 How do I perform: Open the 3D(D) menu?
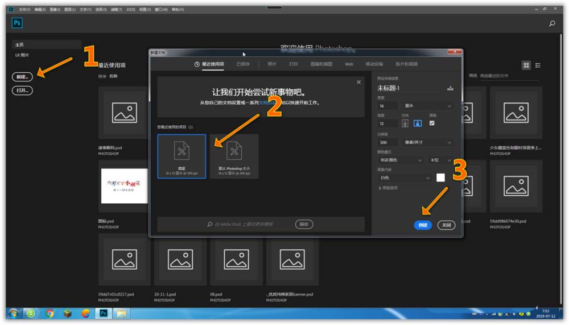(130, 10)
